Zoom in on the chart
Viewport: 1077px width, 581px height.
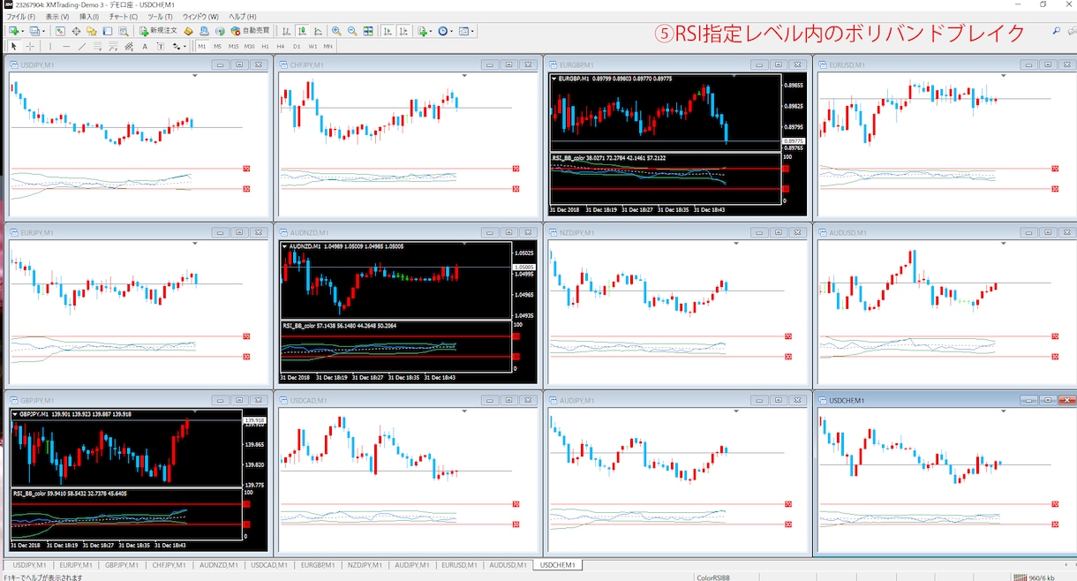[x=336, y=31]
